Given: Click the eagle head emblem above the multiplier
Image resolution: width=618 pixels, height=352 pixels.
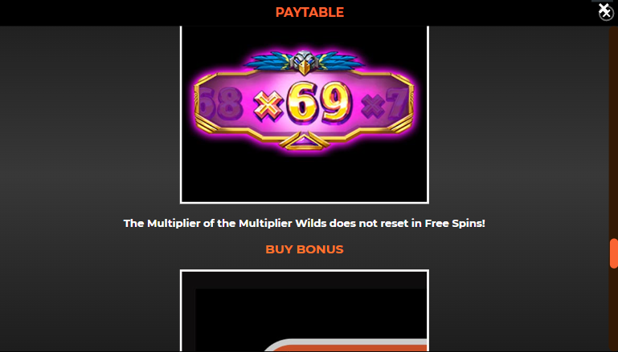Looking at the screenshot, I should [x=305, y=63].
